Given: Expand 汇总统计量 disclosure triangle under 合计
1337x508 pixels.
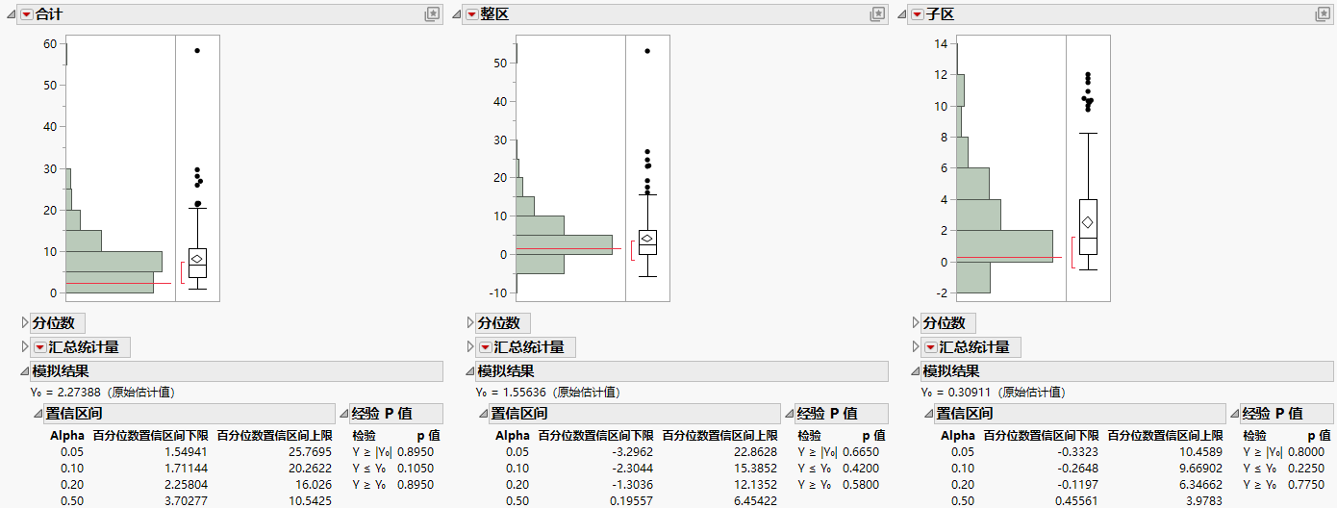Looking at the screenshot, I should point(24,347).
